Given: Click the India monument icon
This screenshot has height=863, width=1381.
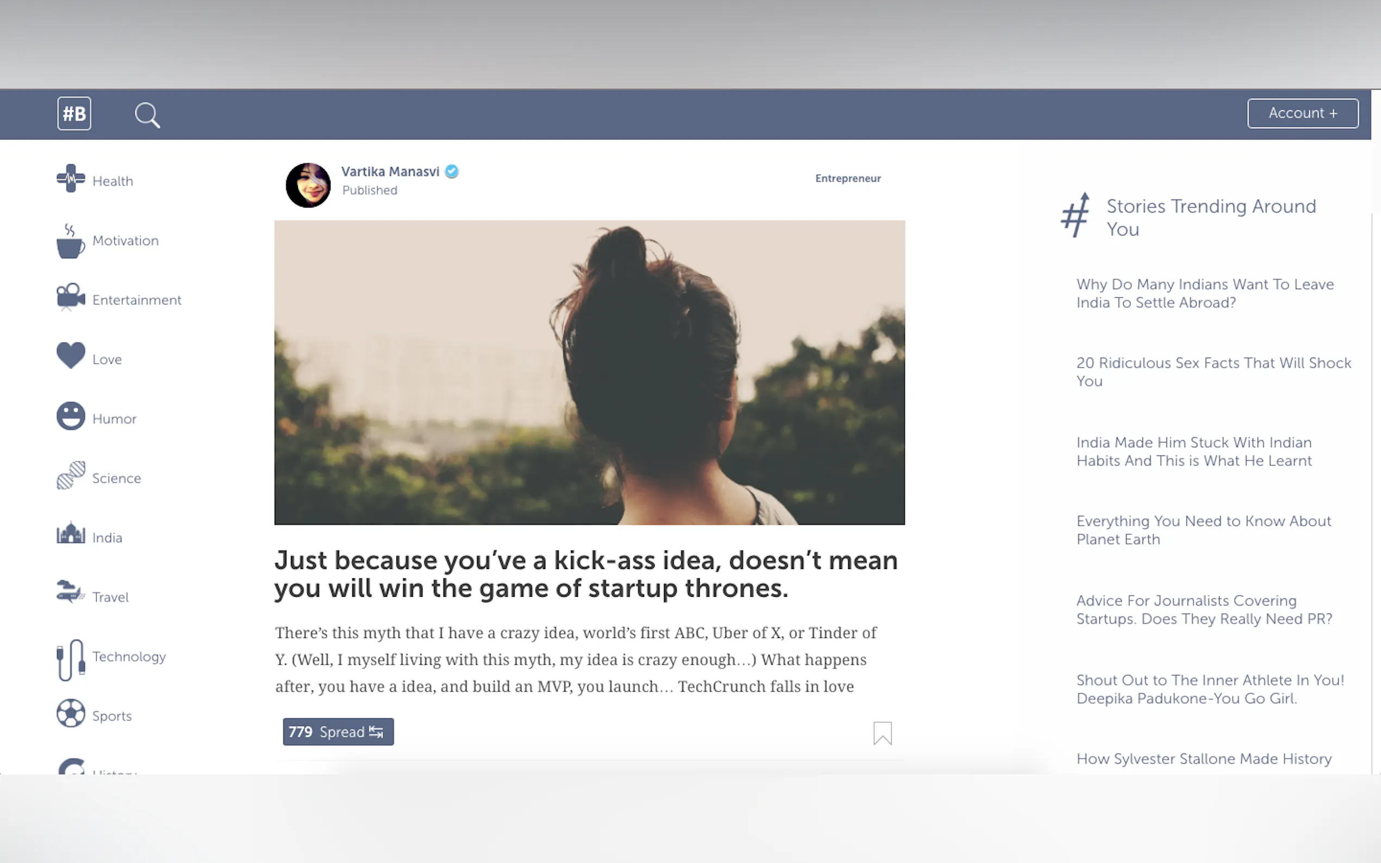Looking at the screenshot, I should pyautogui.click(x=71, y=534).
